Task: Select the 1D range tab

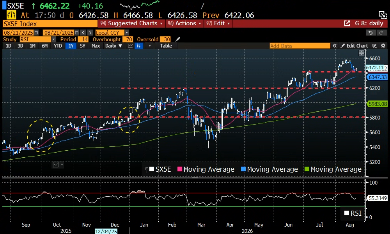Action: click(9, 46)
